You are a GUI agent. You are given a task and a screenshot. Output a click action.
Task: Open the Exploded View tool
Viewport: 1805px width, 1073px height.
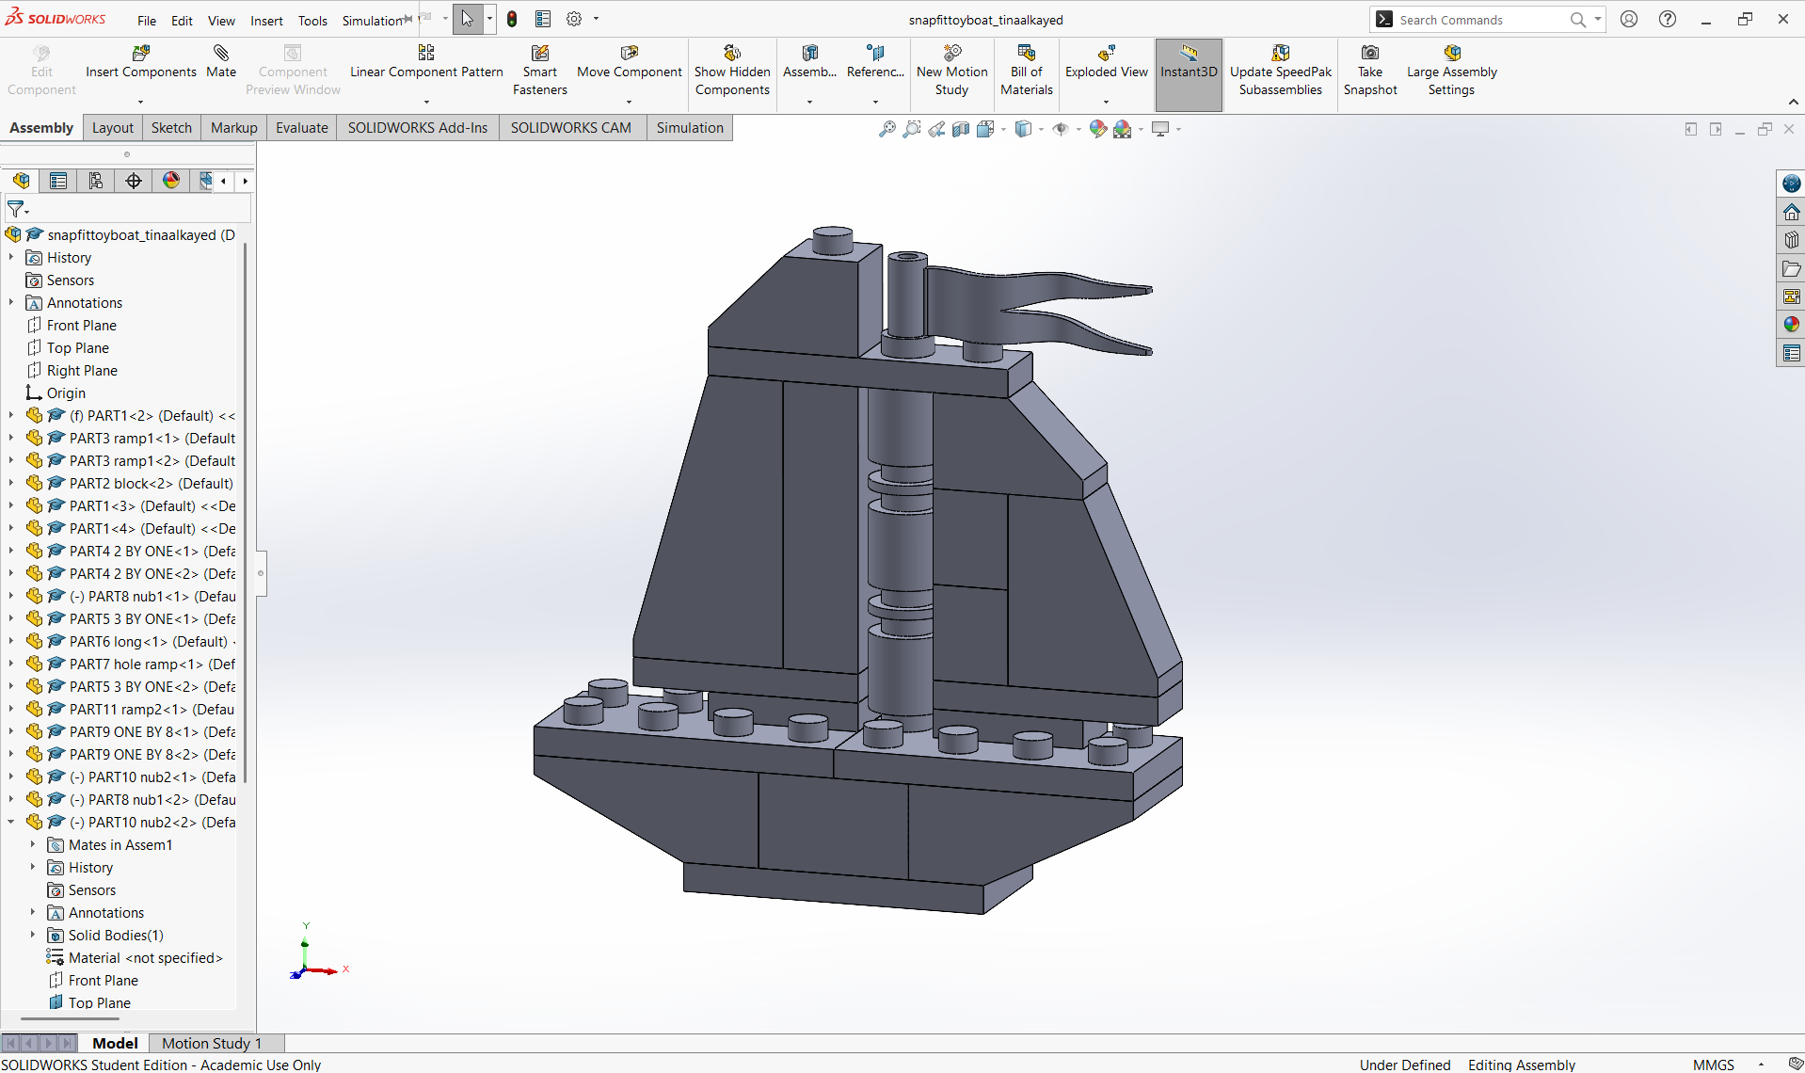1106,54
